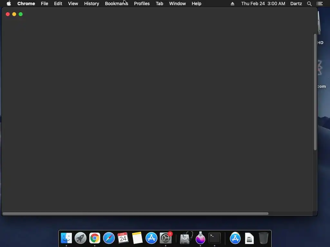Open the Trash in the Dock
The width and height of the screenshot is (330, 247).
pyautogui.click(x=263, y=238)
